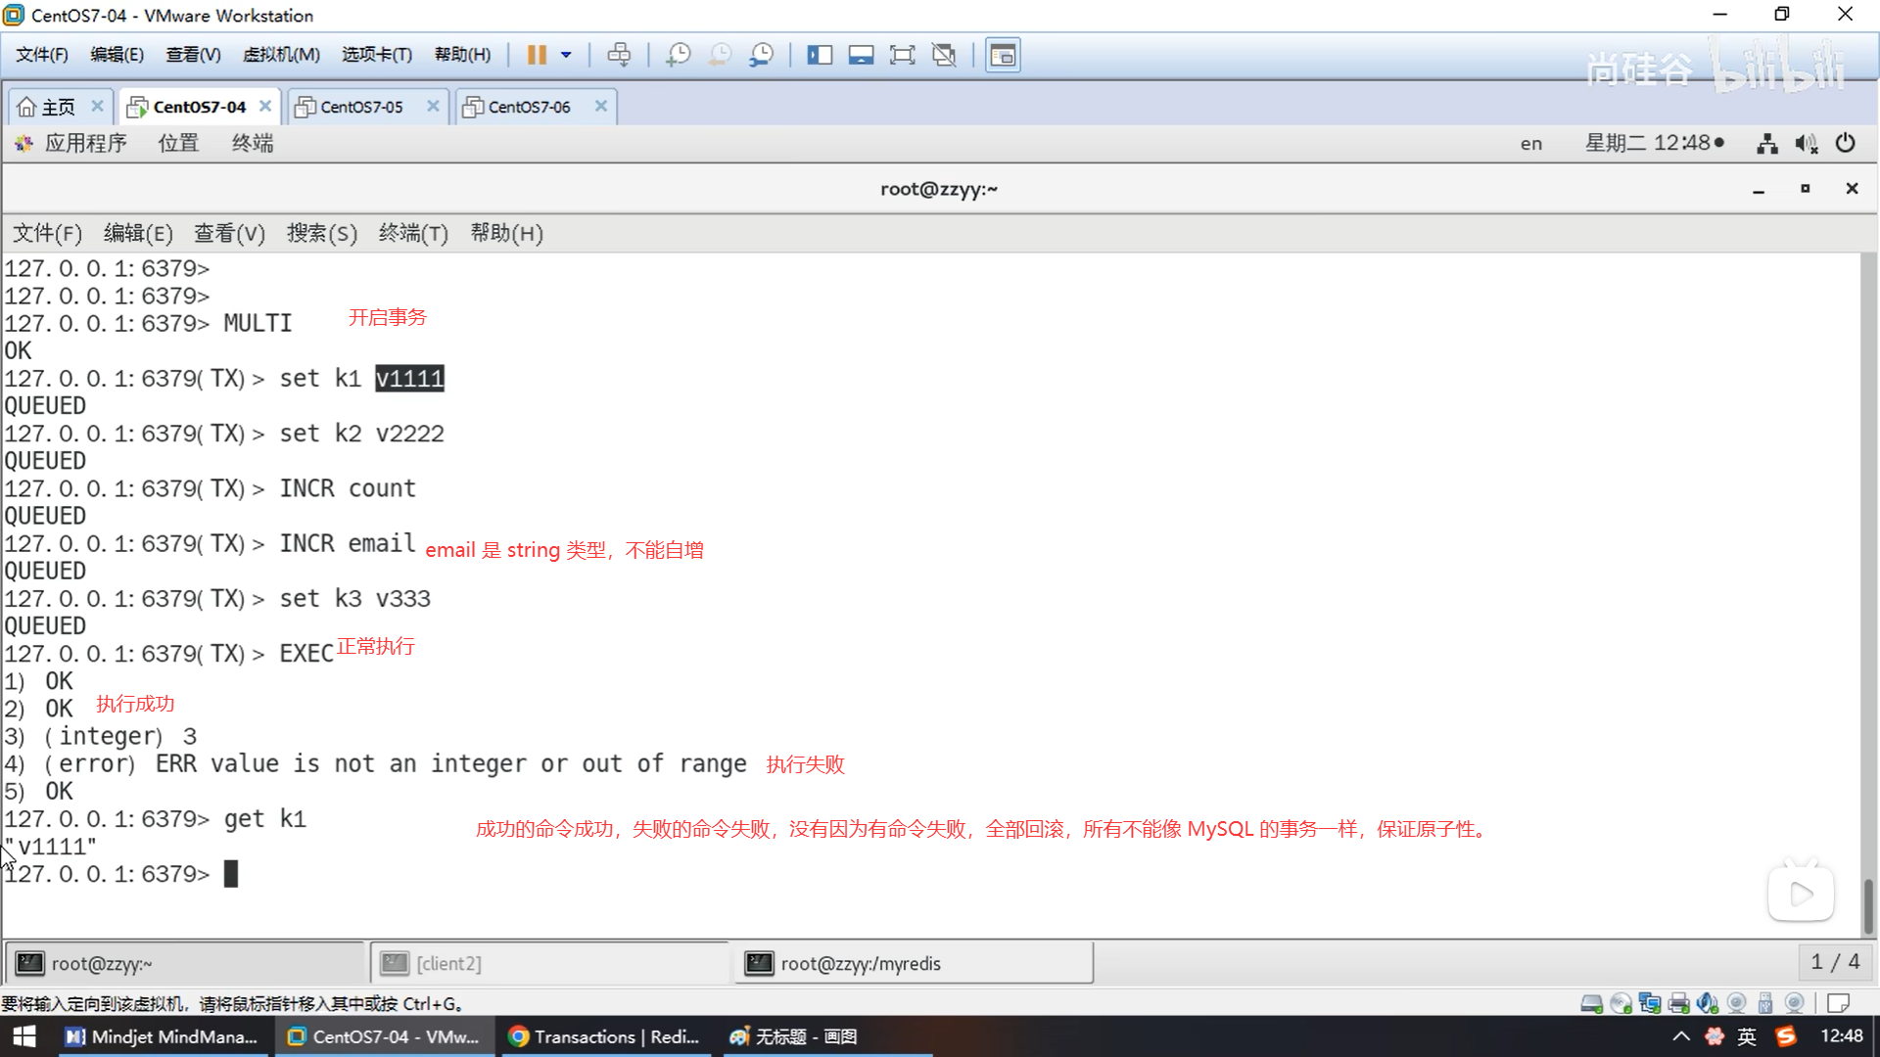This screenshot has width=1880, height=1057.
Task: Open the 虚拟机(M) menu
Action: point(281,55)
